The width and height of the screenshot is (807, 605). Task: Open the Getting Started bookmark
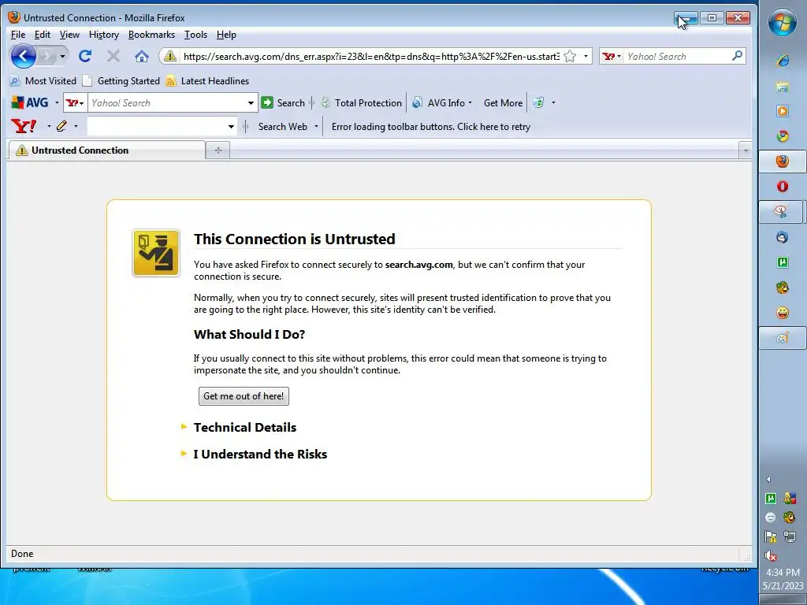pyautogui.click(x=121, y=81)
